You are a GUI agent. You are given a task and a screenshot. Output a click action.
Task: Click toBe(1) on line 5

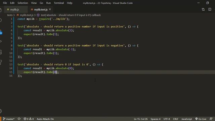click(52, 34)
